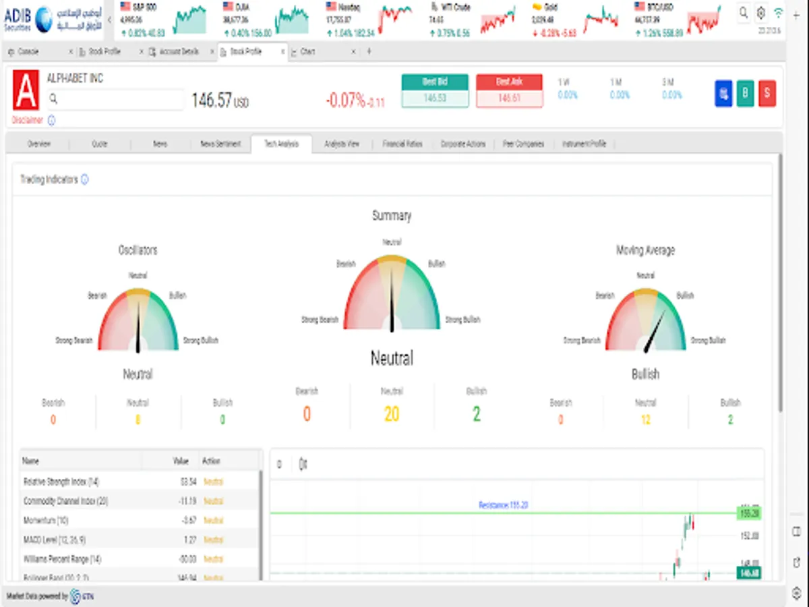This screenshot has width=809, height=607.
Task: Open the info icon next to Trading Indicators
Action: coord(85,179)
